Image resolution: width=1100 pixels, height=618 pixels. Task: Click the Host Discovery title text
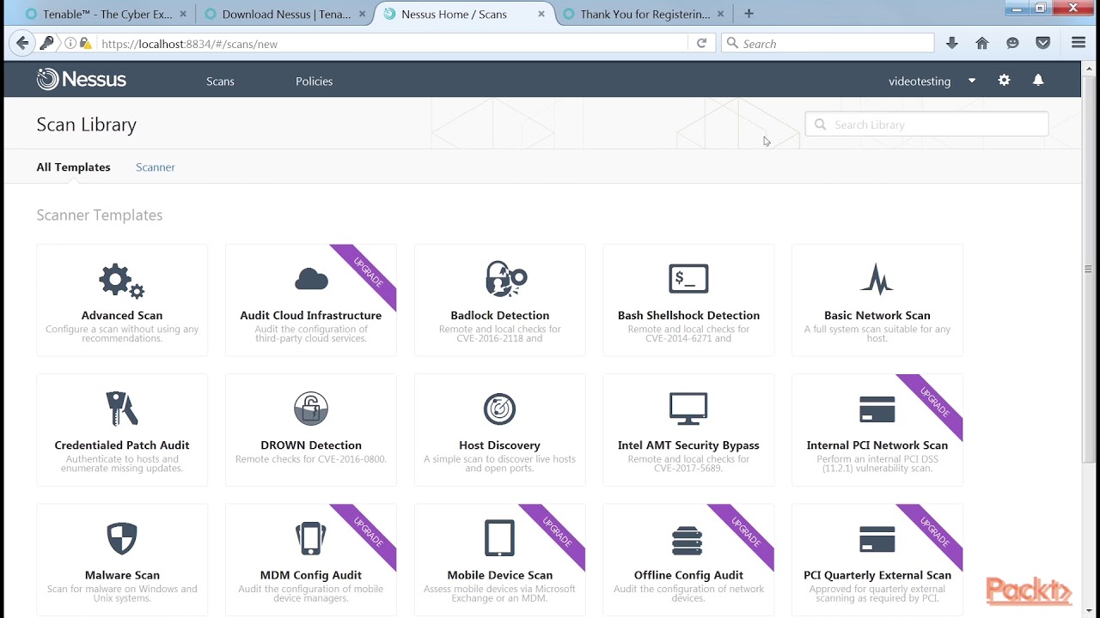499,445
